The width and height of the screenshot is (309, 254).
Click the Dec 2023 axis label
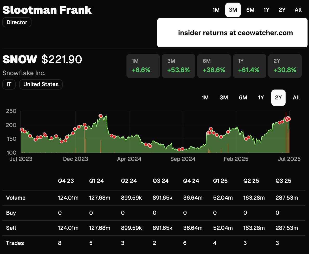75,159
